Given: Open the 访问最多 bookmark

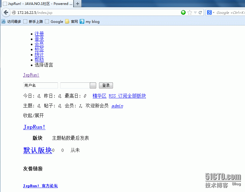Looking at the screenshot, I should click(11, 21).
